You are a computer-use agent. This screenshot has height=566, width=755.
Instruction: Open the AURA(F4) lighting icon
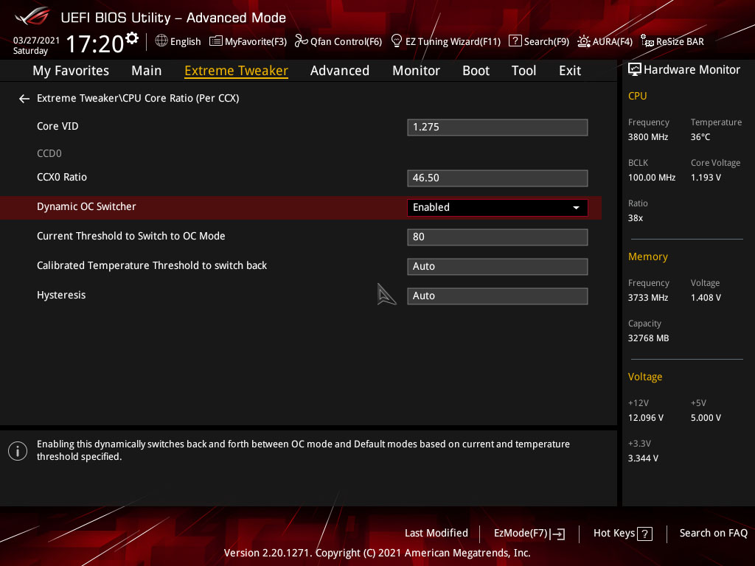(x=584, y=41)
